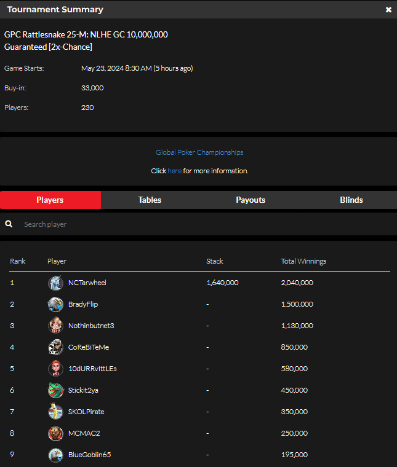Click the 195,000 winnings value
The height and width of the screenshot is (467, 397).
coord(294,455)
